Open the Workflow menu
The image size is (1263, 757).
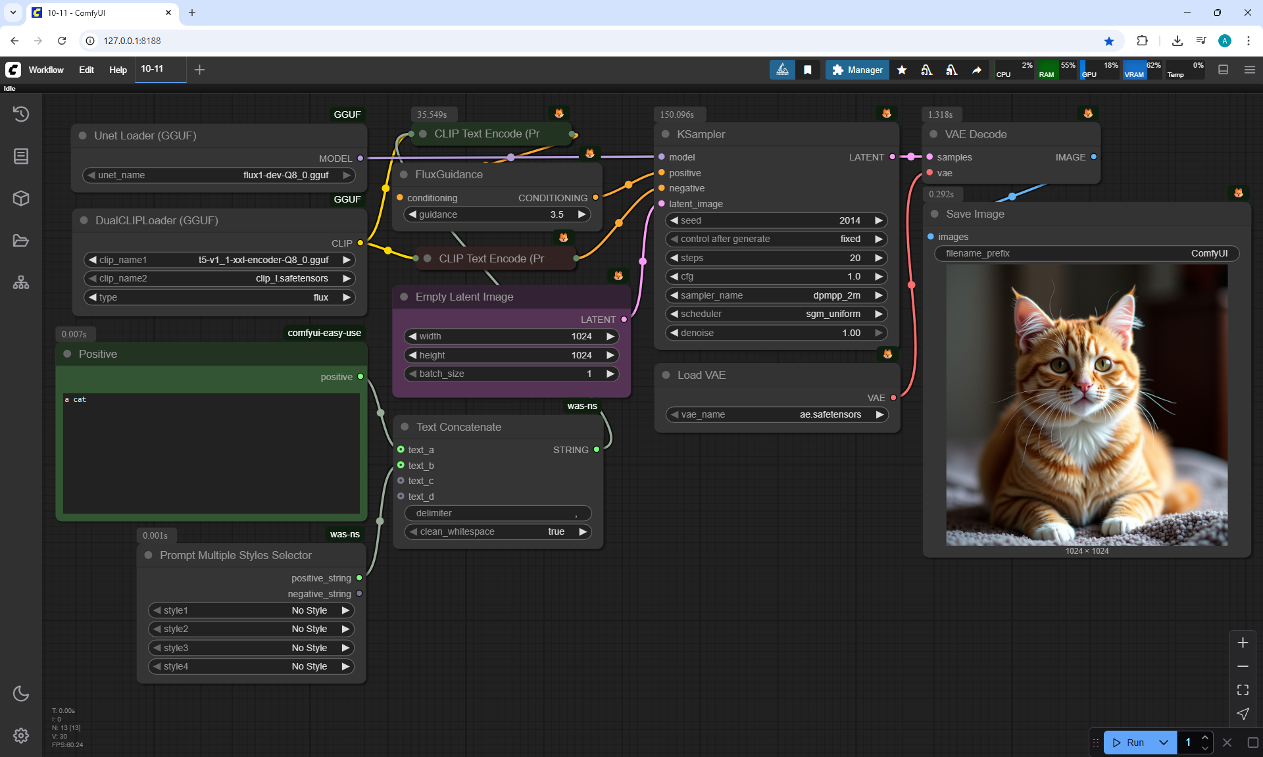(46, 70)
